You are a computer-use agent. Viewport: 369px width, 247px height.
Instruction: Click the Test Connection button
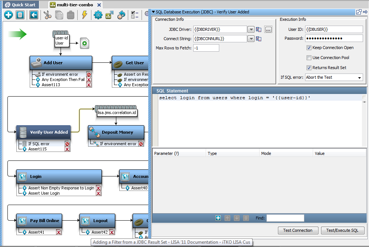point(298,230)
